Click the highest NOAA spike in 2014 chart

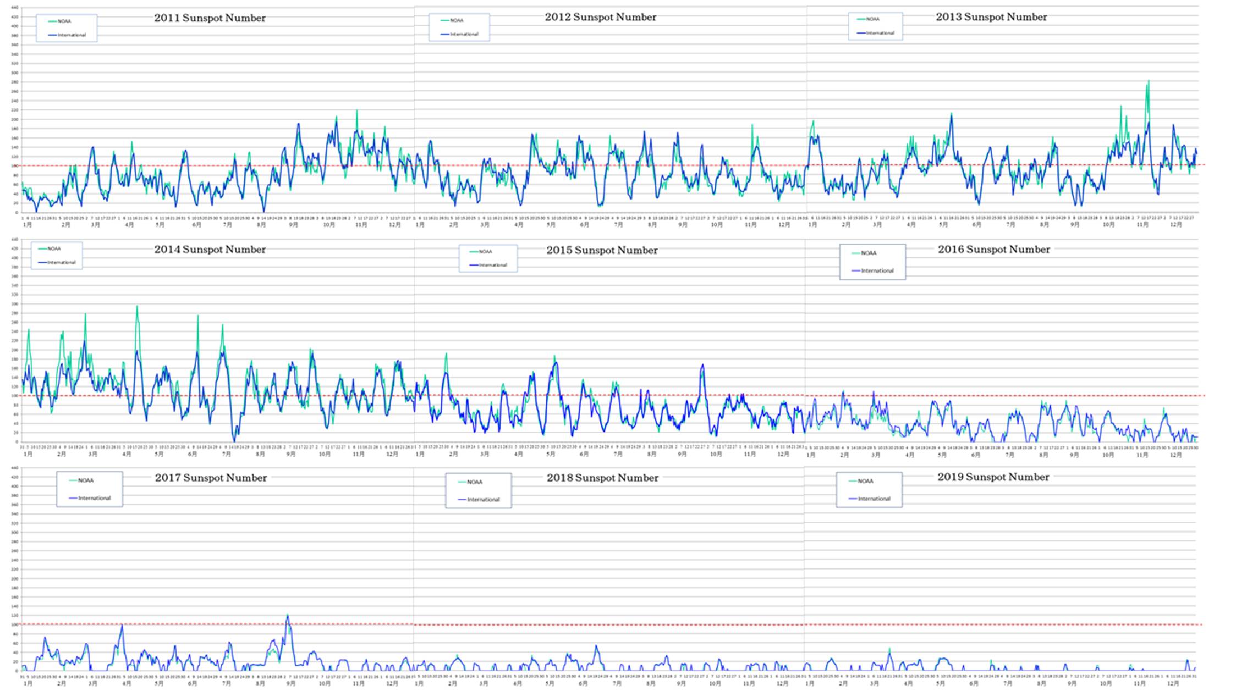[x=137, y=307]
